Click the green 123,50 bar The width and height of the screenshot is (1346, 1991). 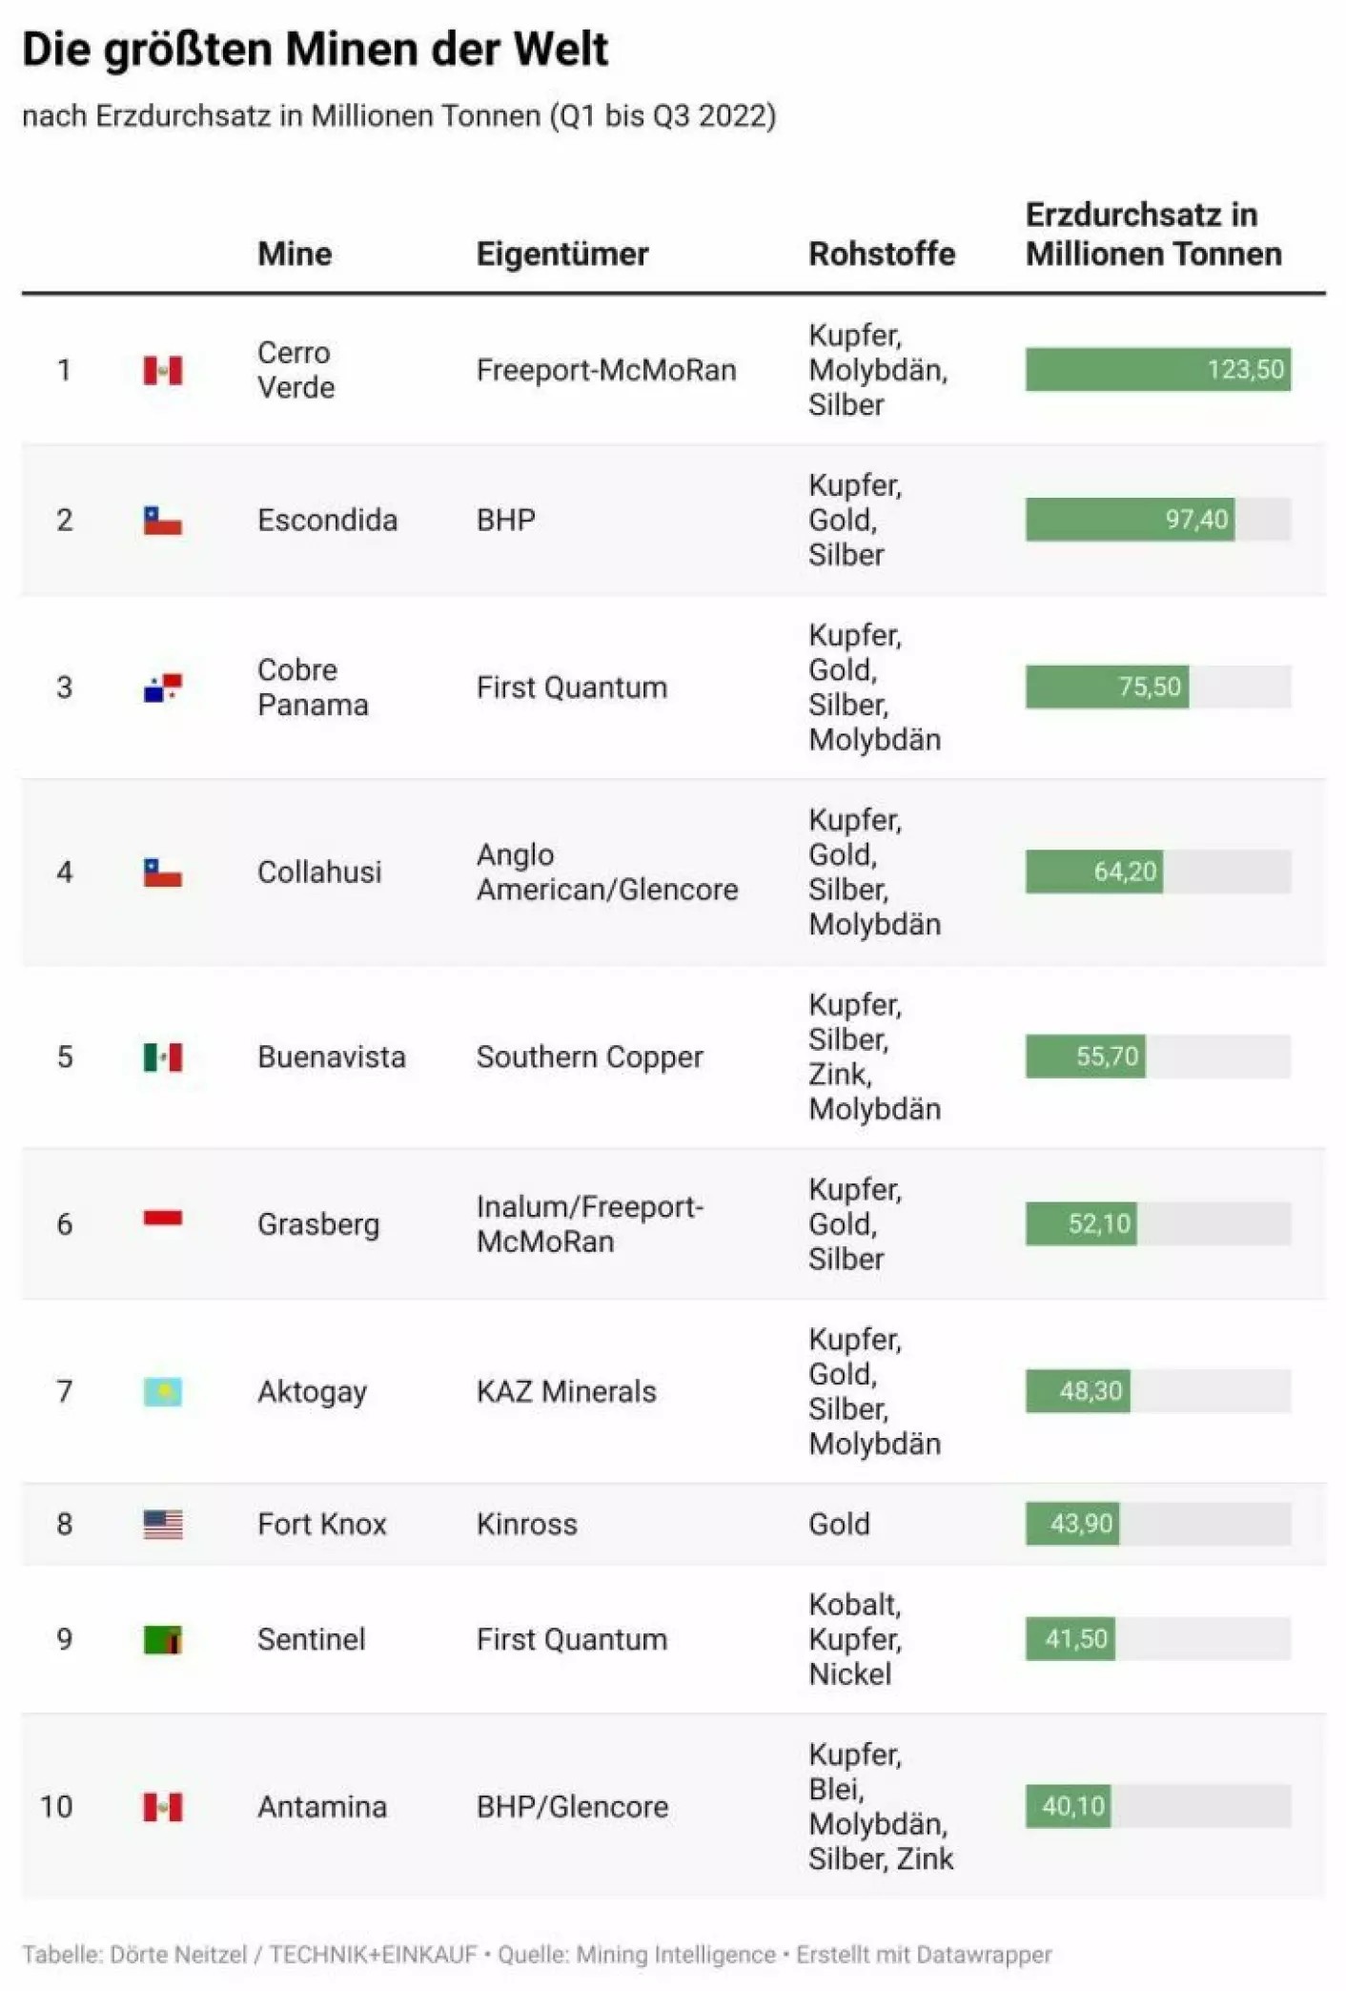click(x=1158, y=369)
